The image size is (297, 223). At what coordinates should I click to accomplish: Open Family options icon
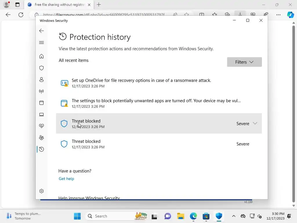(x=41, y=138)
